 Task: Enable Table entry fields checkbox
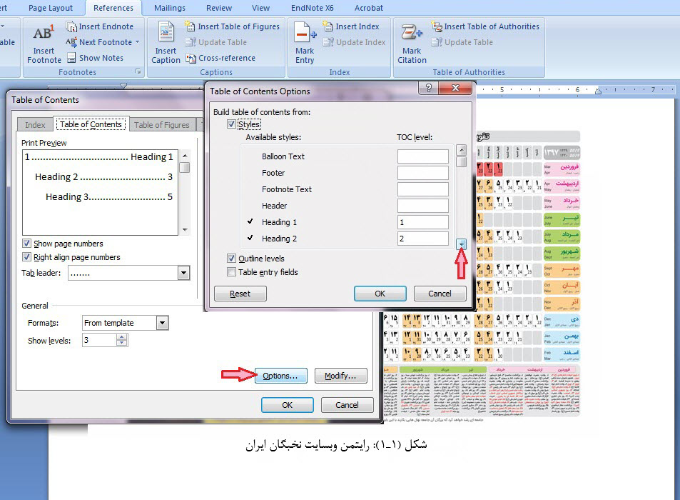click(x=231, y=272)
